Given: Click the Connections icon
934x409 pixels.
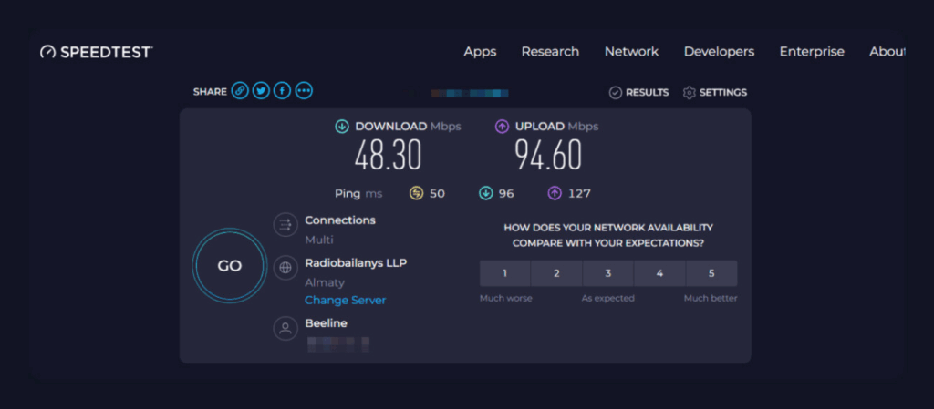Looking at the screenshot, I should point(285,225).
